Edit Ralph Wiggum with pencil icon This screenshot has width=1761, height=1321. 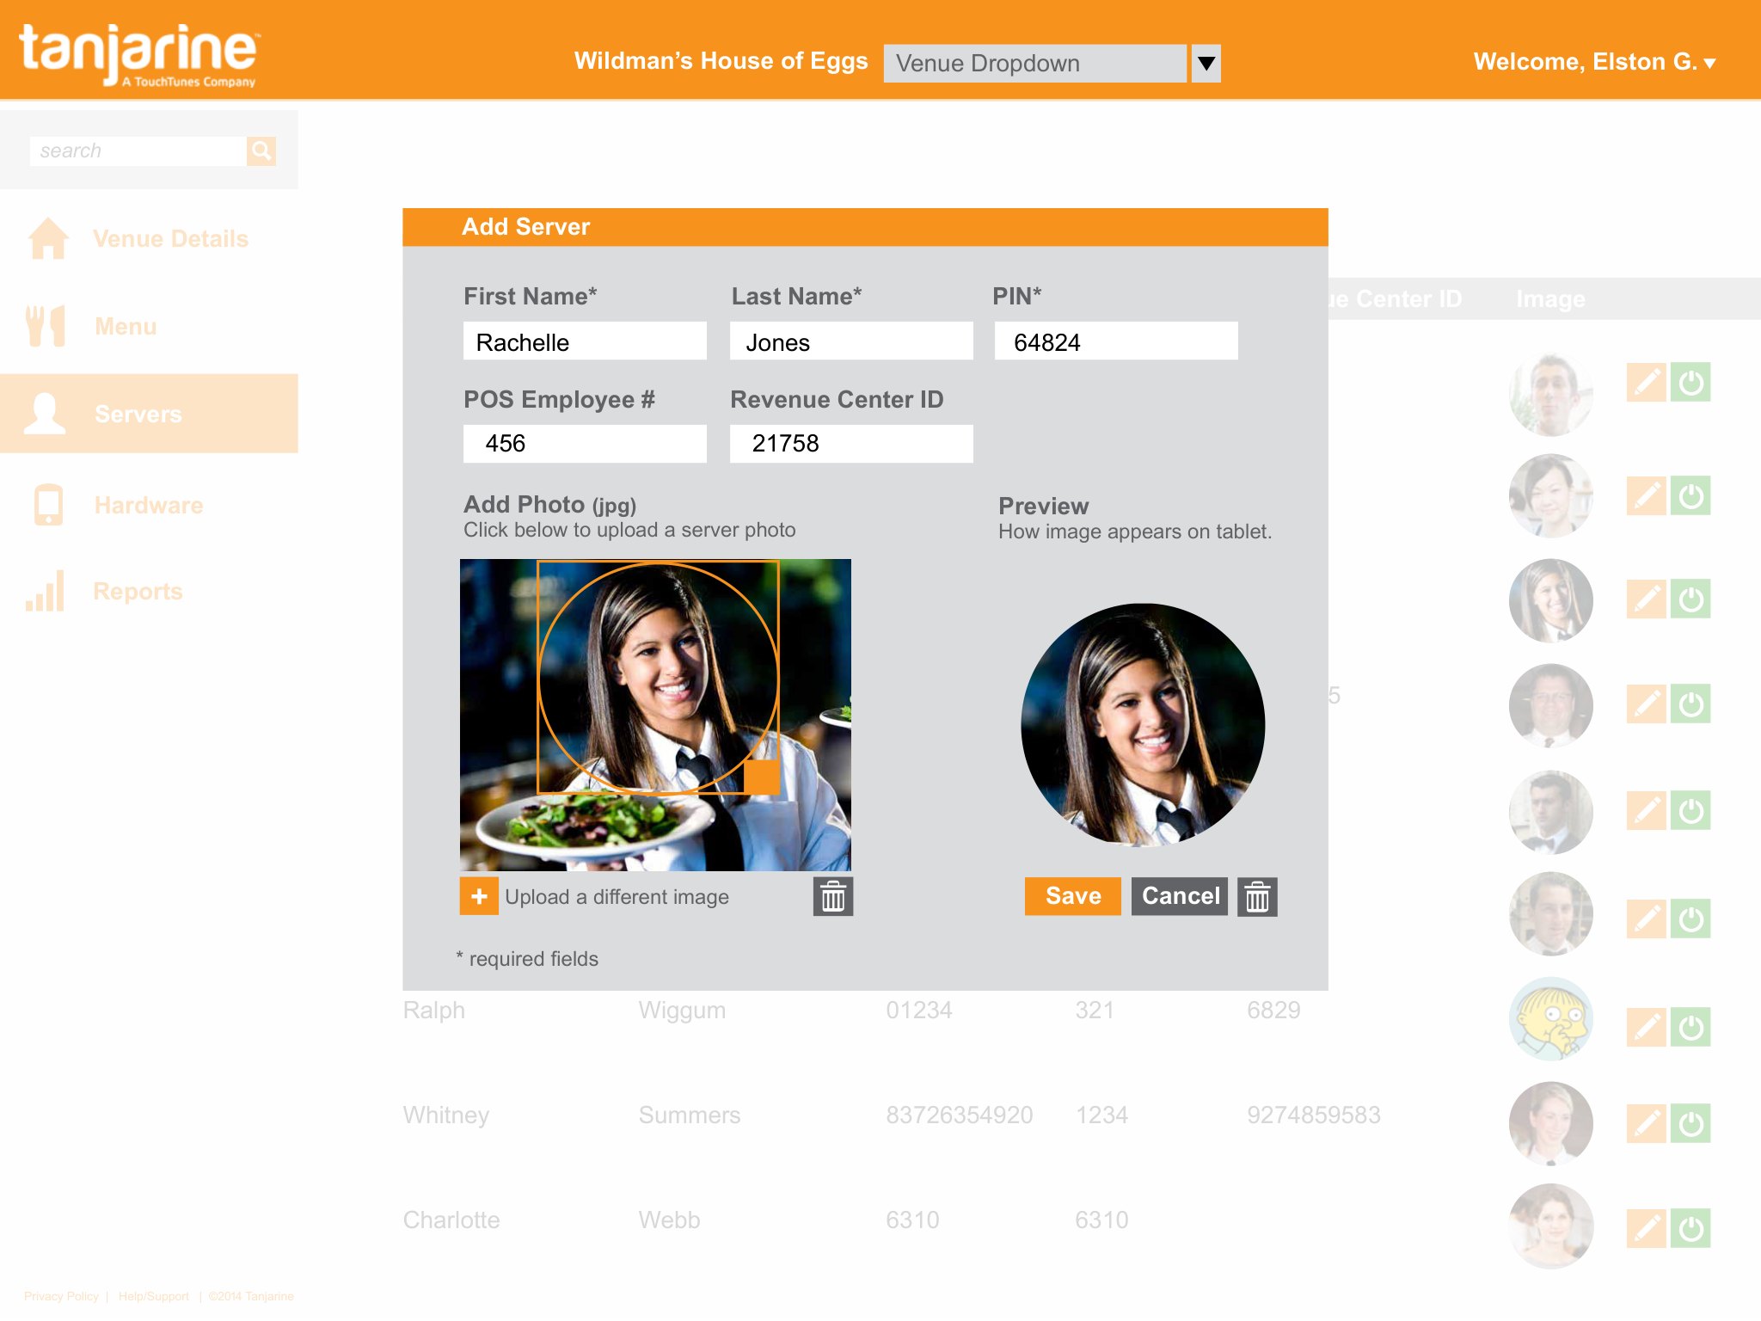pyautogui.click(x=1647, y=1027)
